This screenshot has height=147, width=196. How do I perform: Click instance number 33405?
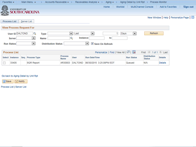click(13, 63)
